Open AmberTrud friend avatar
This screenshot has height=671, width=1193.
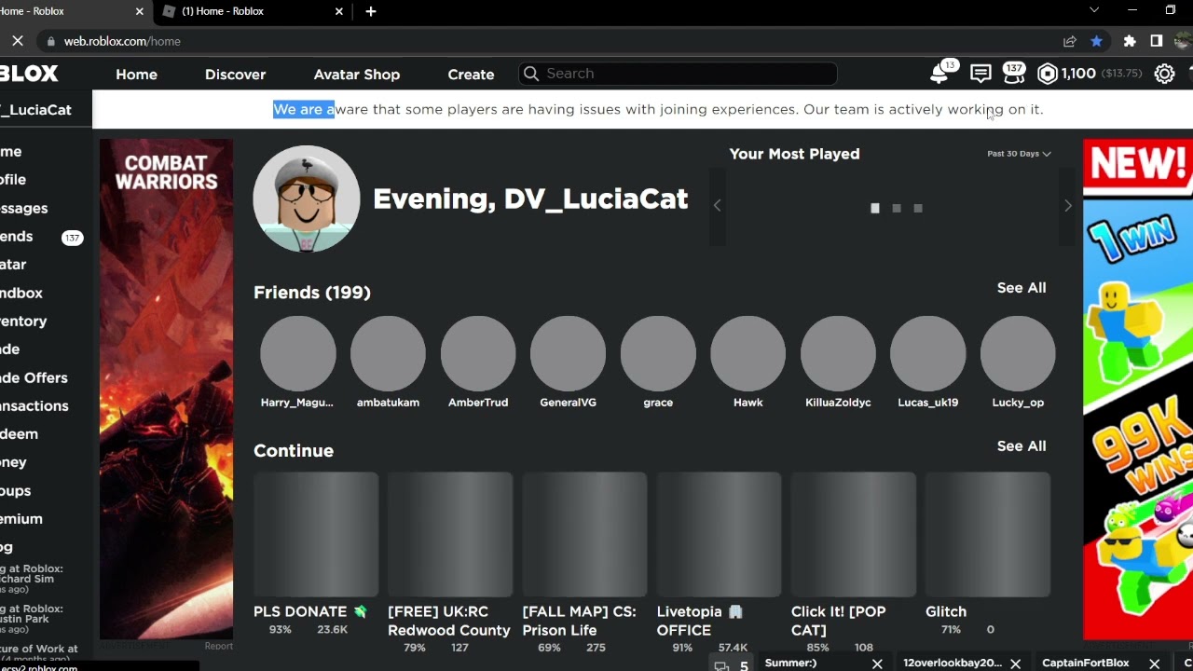coord(478,353)
